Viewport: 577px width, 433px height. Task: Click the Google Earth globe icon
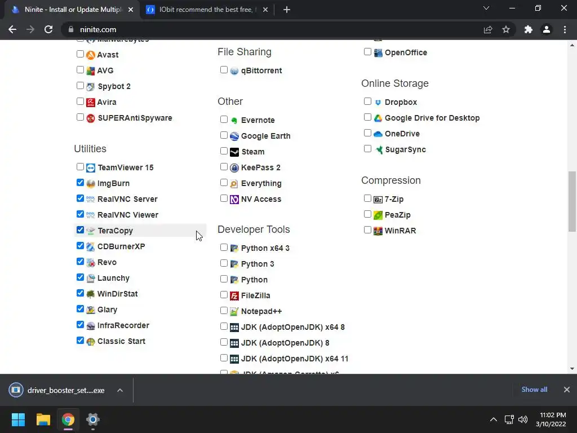(x=234, y=136)
